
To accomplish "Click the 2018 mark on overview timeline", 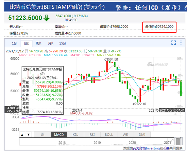I will click(62, 143).
